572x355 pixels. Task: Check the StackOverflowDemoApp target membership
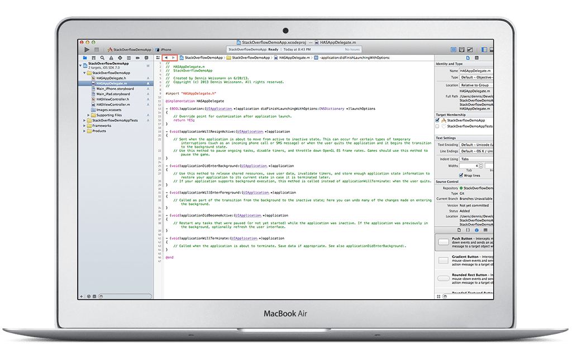pos(437,120)
